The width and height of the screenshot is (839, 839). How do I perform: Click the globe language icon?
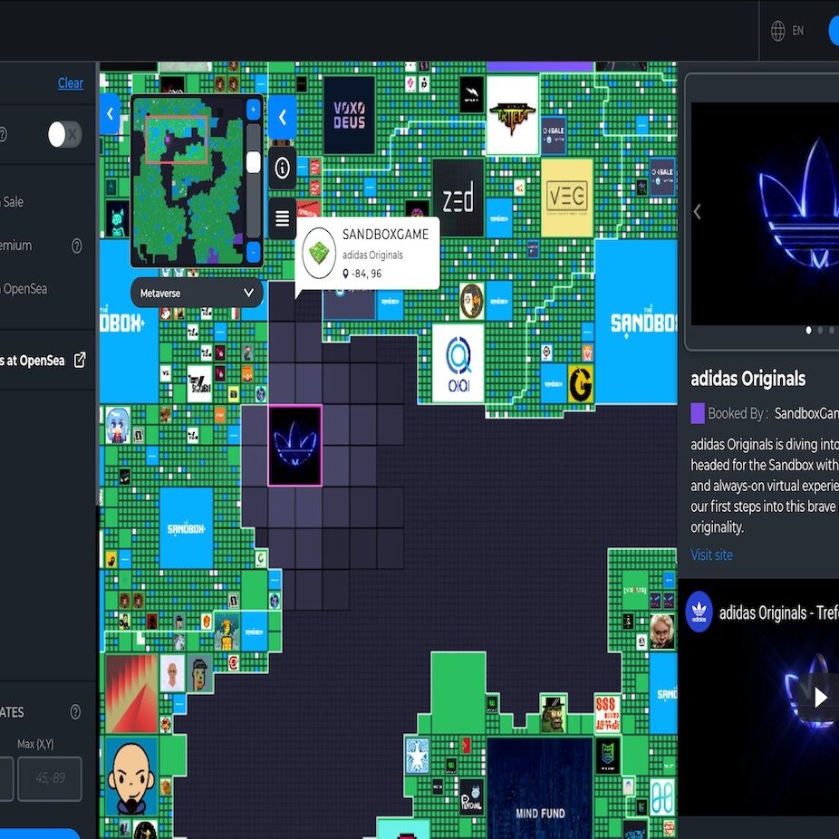click(x=777, y=31)
